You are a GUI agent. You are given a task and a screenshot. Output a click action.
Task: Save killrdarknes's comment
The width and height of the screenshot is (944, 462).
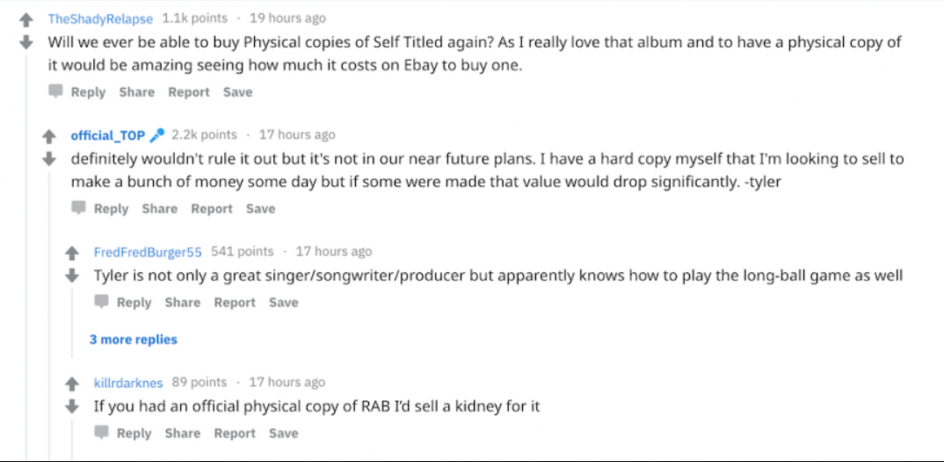(283, 433)
